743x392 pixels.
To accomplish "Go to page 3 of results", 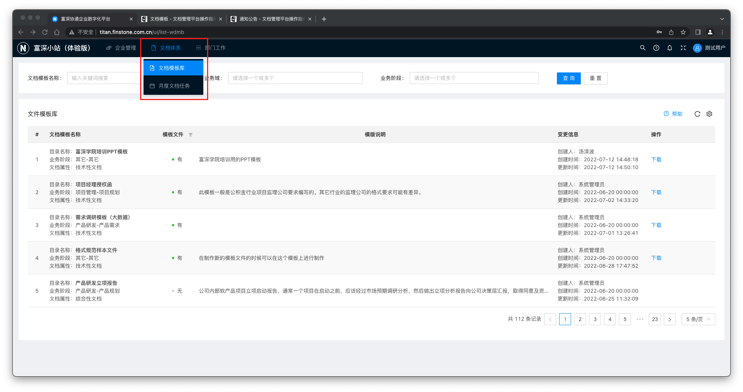I will coord(595,319).
